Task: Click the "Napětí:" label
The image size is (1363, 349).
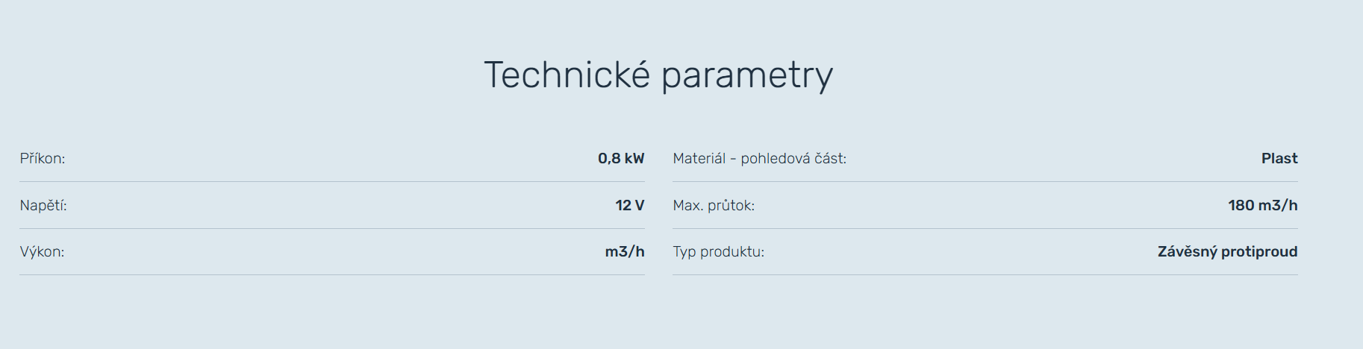Action: (43, 206)
